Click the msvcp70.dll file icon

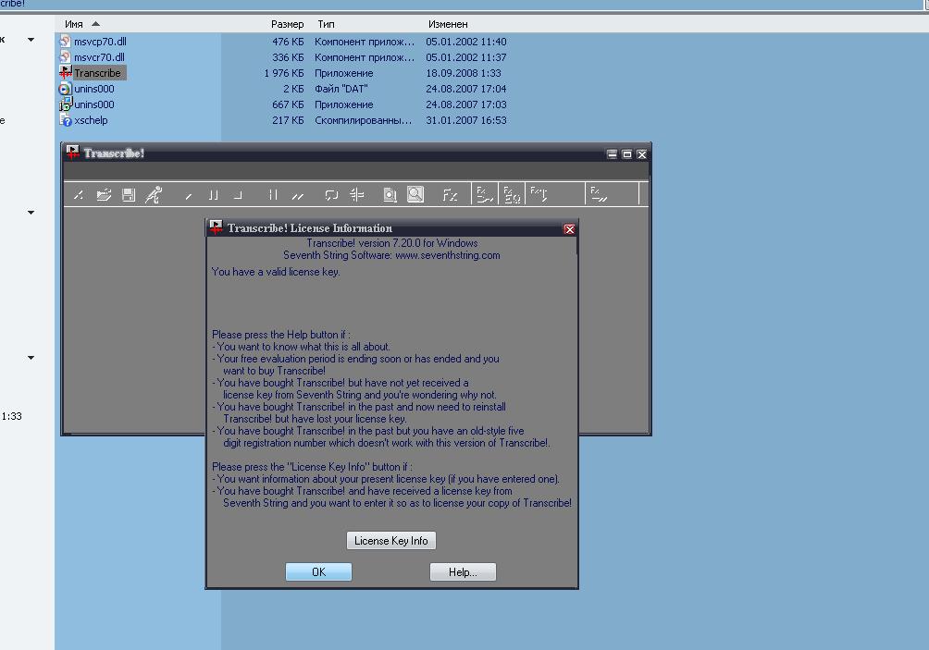point(65,41)
